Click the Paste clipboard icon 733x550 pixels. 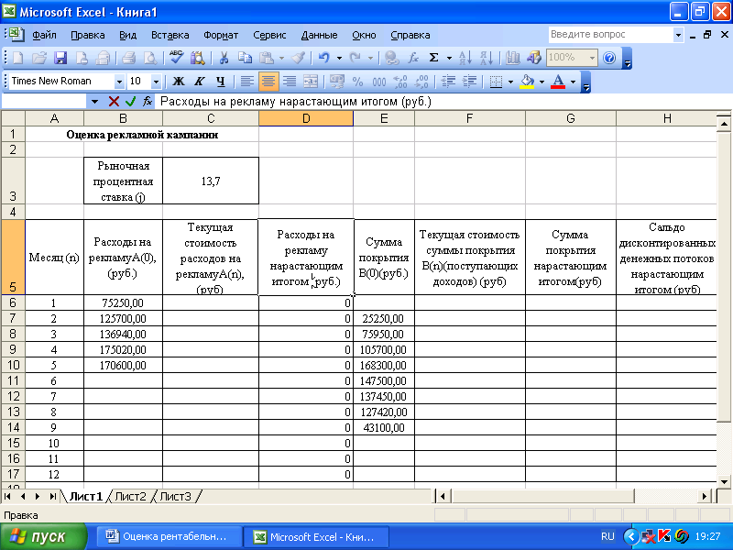click(267, 58)
